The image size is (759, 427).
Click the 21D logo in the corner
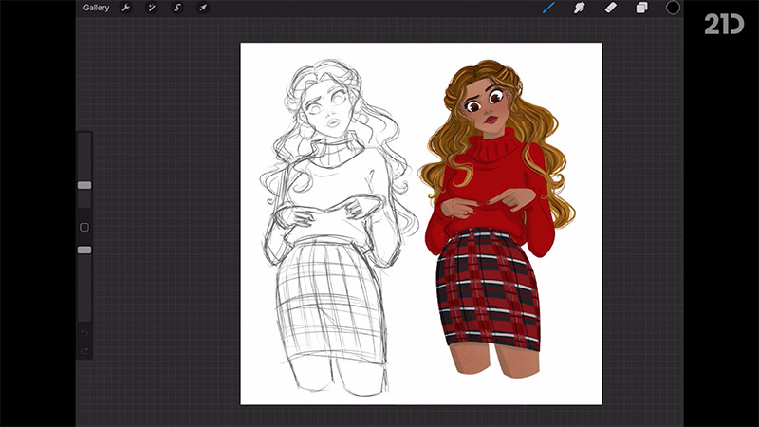tap(723, 24)
